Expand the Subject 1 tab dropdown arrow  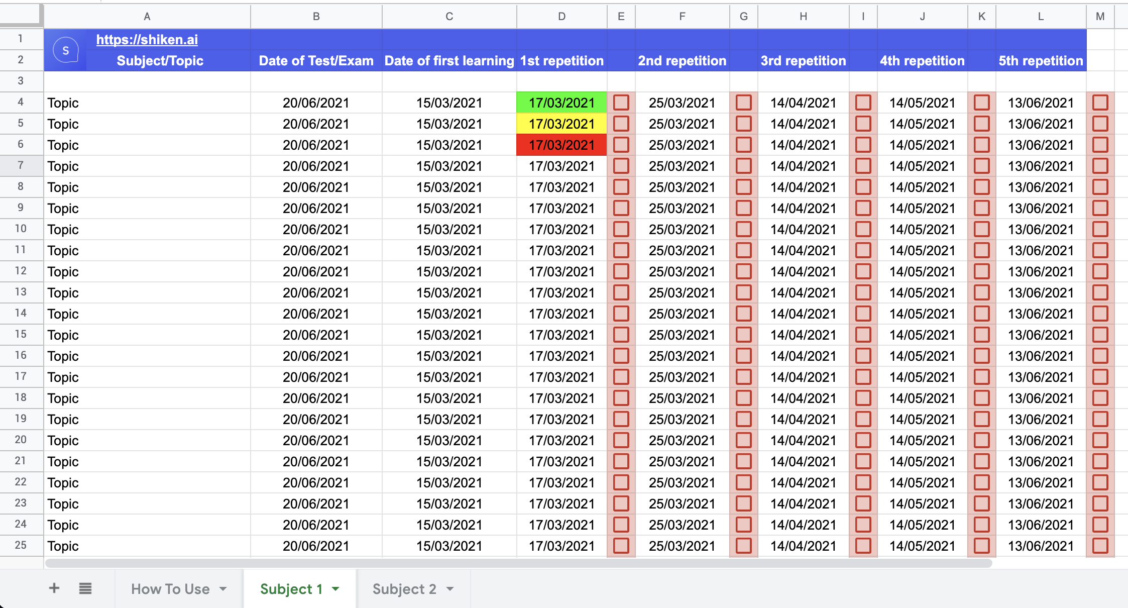tap(335, 589)
